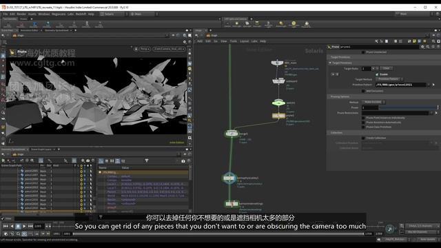Open the Persp viewport dropdown
The width and height of the screenshot is (441, 248).
[145, 49]
